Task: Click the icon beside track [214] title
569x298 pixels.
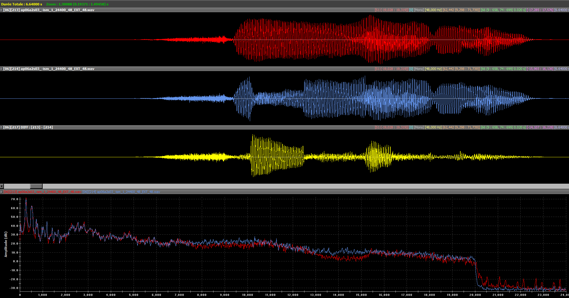Action: pos(1,69)
